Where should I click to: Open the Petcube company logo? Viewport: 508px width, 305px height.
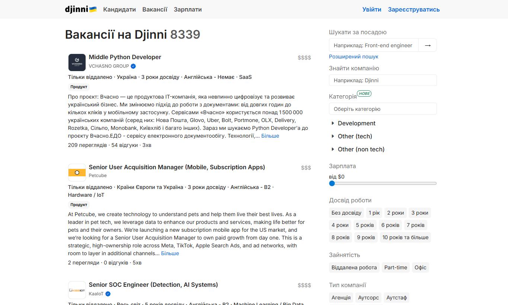pos(77,173)
